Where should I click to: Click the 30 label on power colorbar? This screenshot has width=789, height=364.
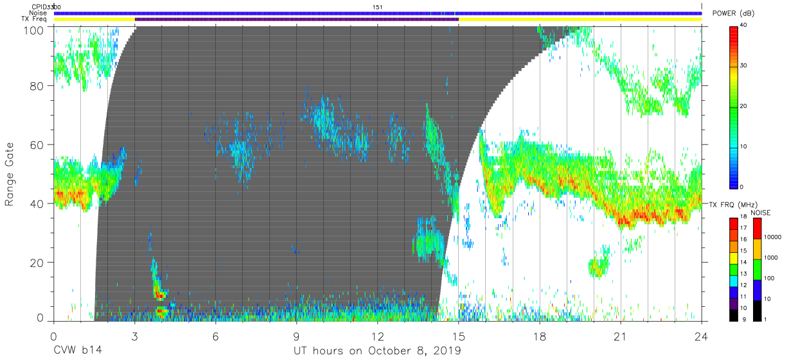743,66
